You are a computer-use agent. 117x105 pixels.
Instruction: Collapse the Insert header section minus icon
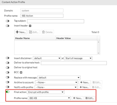[x=30, y=26]
